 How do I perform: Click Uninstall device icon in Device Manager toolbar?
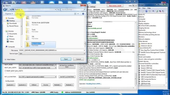pyautogui.click(x=160, y=11)
